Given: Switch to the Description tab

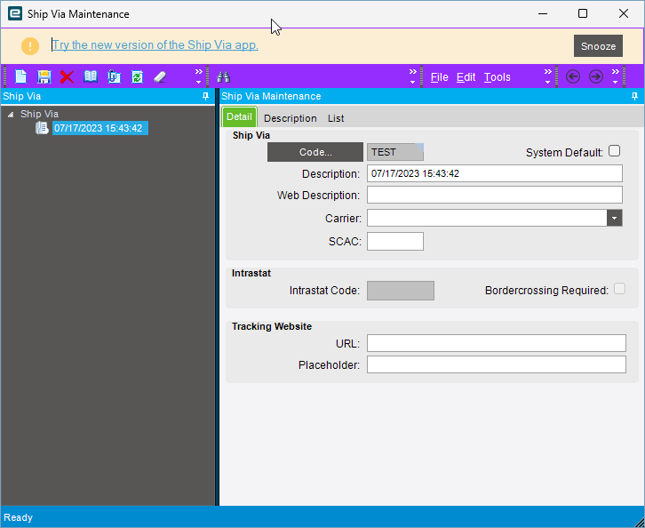Looking at the screenshot, I should (290, 118).
